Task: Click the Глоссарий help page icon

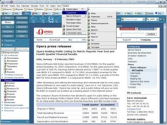Action: point(88,47)
